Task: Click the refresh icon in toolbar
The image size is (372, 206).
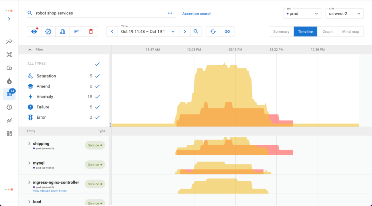Action: (x=213, y=32)
